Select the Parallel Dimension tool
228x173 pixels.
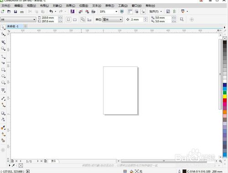coord(3,98)
